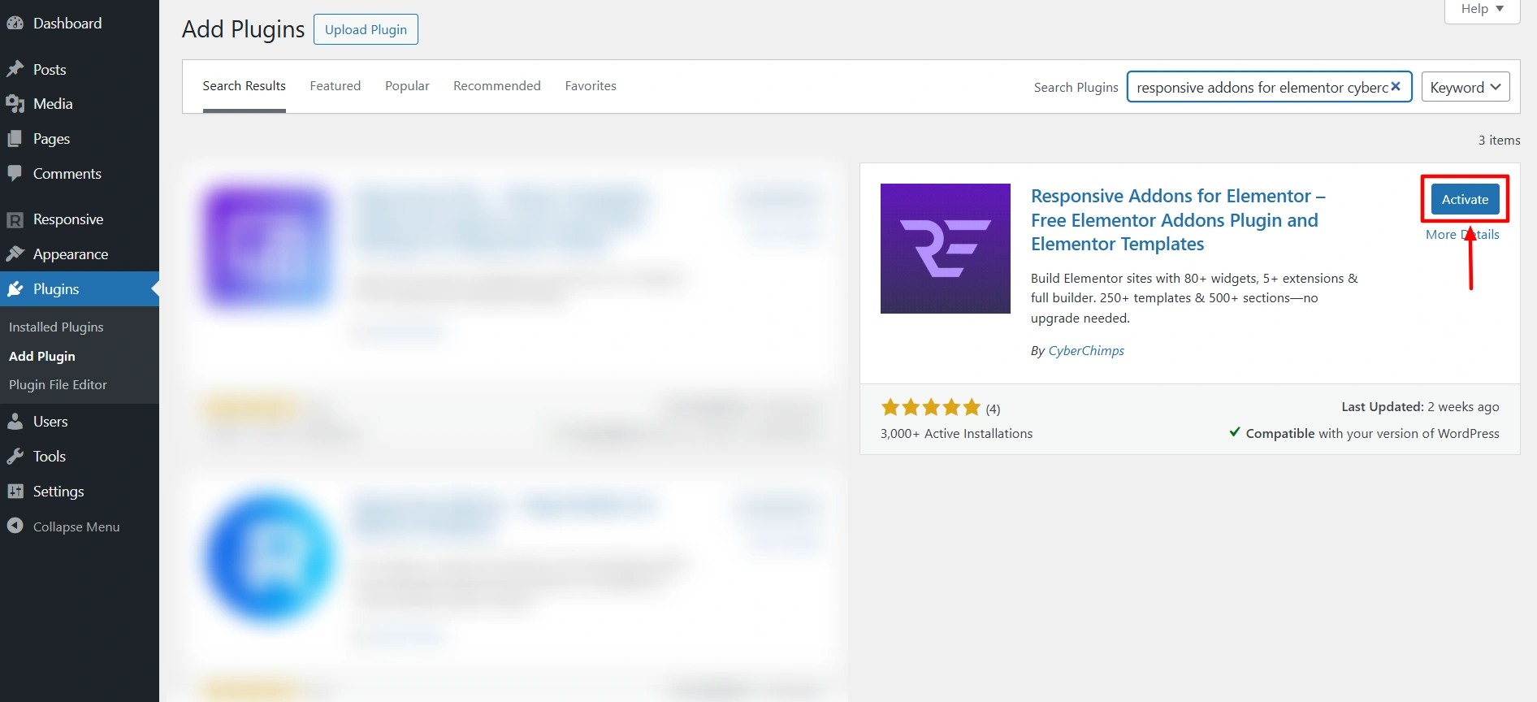The height and width of the screenshot is (702, 1537).
Task: Open Installed Plugins submenu item
Action: (x=56, y=327)
